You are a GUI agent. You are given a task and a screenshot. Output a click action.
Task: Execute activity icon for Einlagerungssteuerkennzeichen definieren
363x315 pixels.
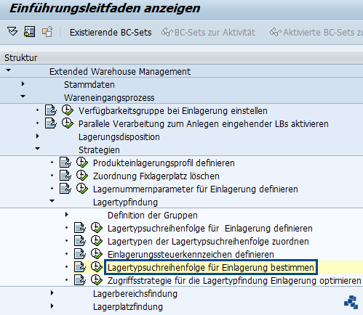point(97,254)
